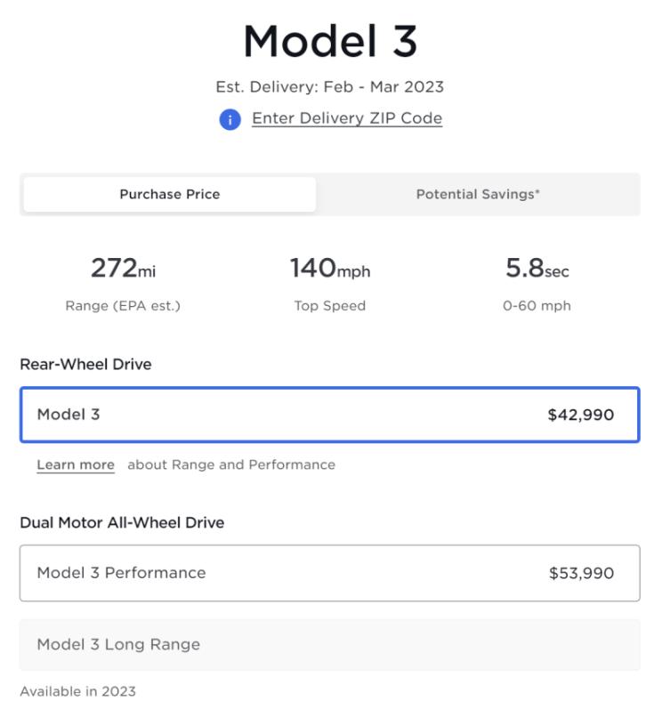The width and height of the screenshot is (662, 717).
Task: Click the Available in 2023 note
Action: [x=77, y=691]
